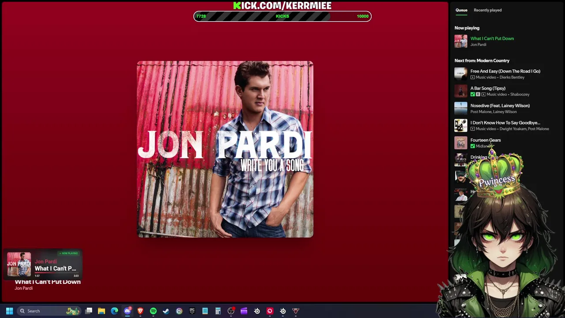Launch Microsoft Edge from the taskbar

pyautogui.click(x=114, y=311)
